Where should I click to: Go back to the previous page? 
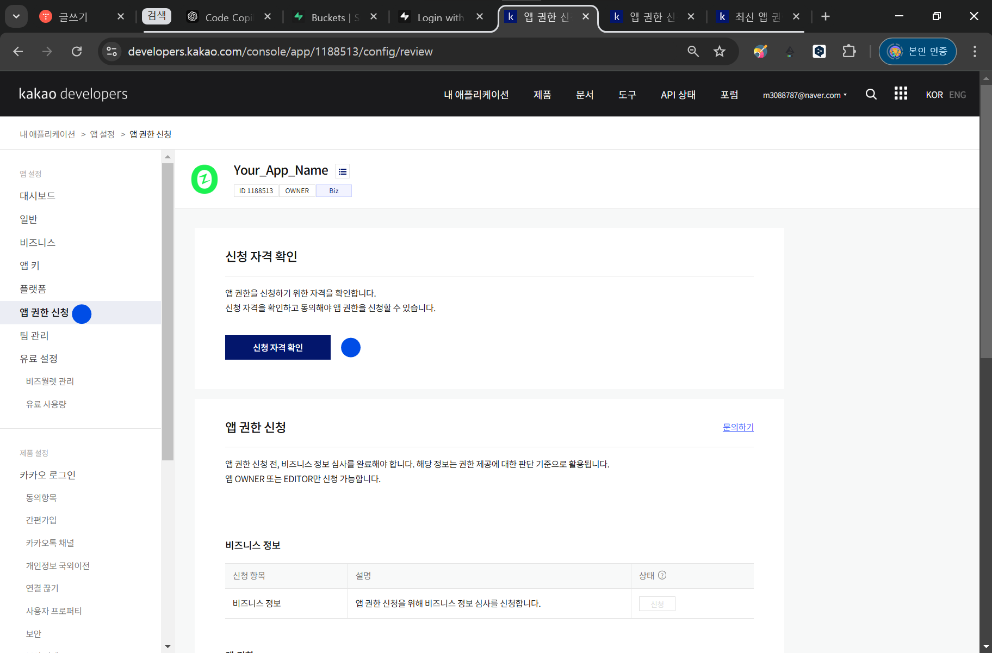point(18,51)
